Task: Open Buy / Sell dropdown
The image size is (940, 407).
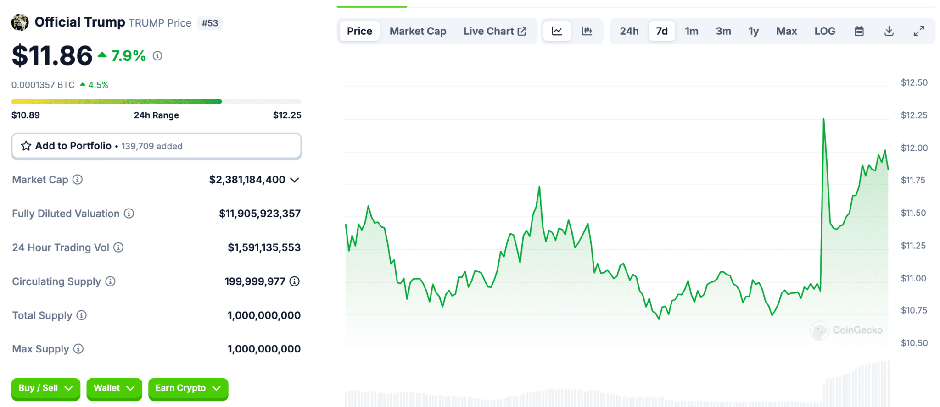Action: pyautogui.click(x=46, y=388)
